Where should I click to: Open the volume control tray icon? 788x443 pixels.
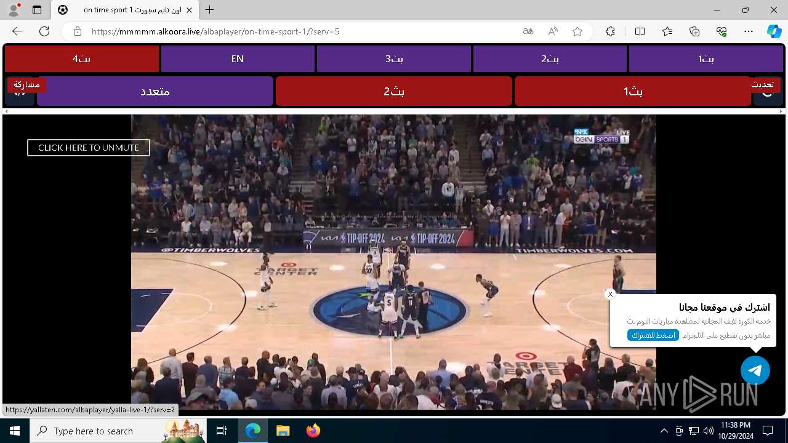(x=708, y=431)
